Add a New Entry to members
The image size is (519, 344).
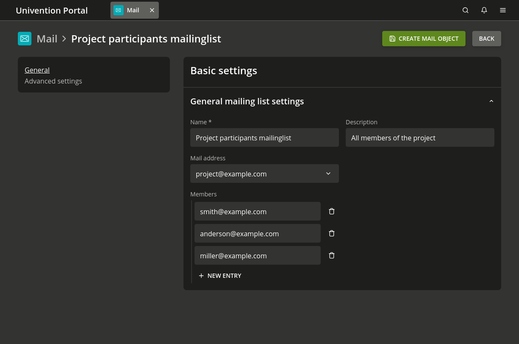tap(220, 276)
